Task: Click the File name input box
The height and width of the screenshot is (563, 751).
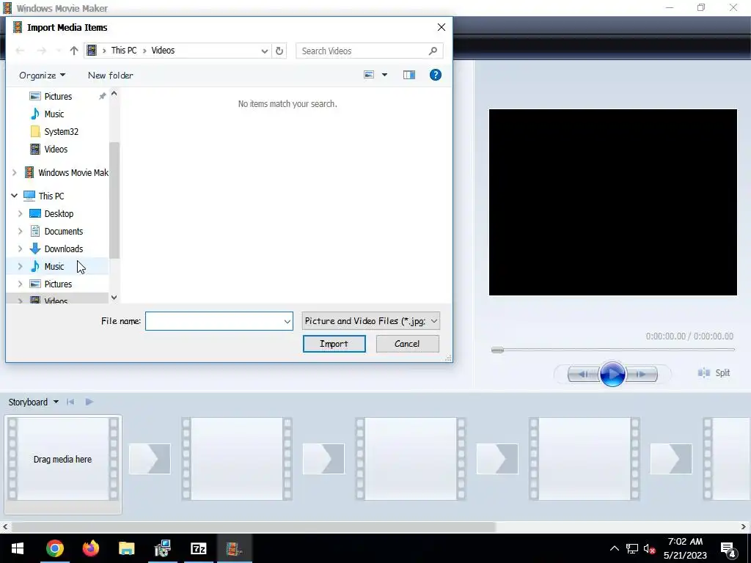Action: click(213, 321)
